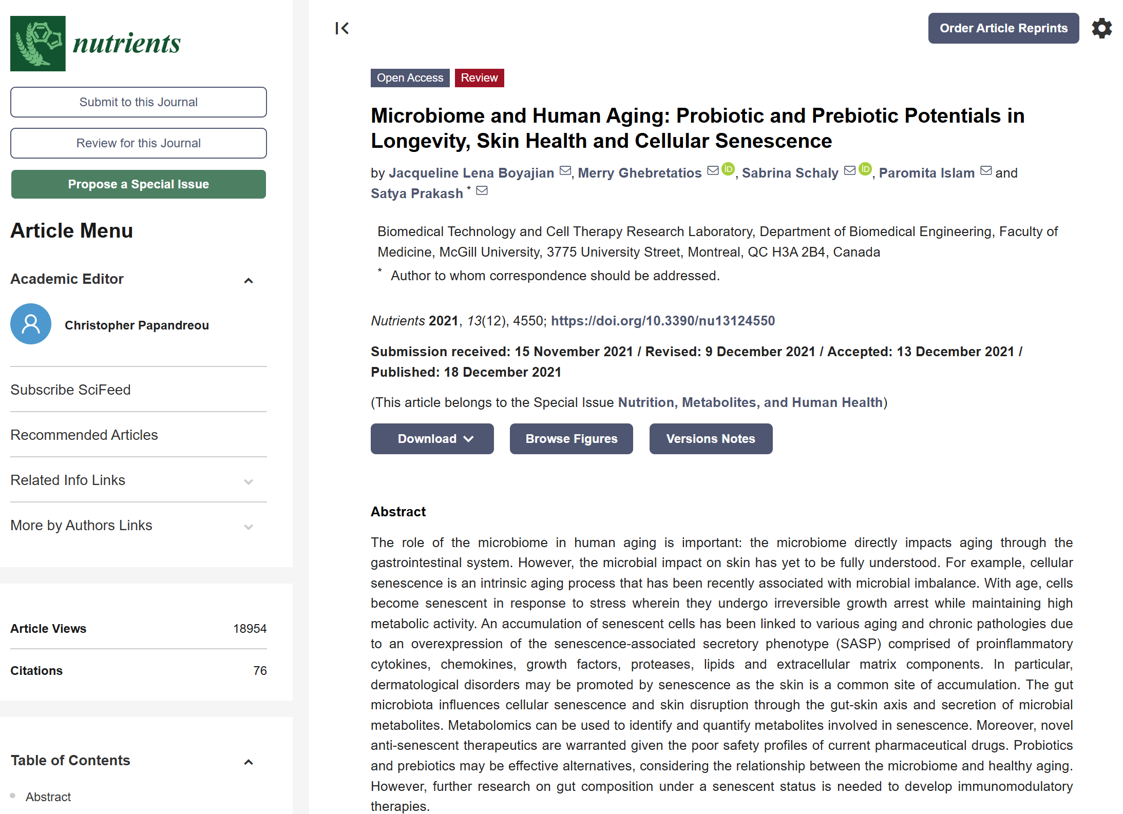The image size is (1123, 814).
Task: Open Merry Ghebretatios's ORCID icon
Action: 728,169
